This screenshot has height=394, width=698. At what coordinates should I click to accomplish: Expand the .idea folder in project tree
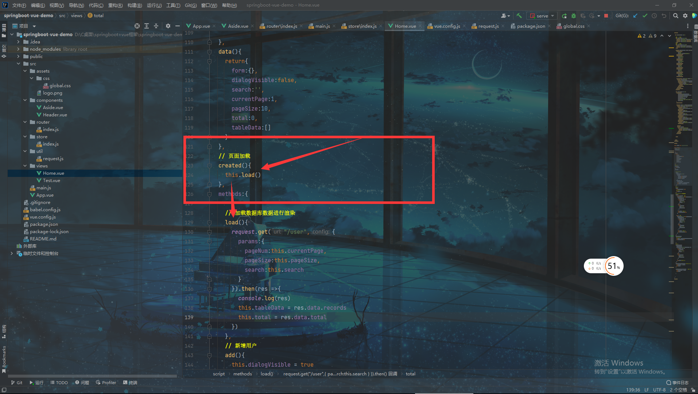click(x=18, y=42)
